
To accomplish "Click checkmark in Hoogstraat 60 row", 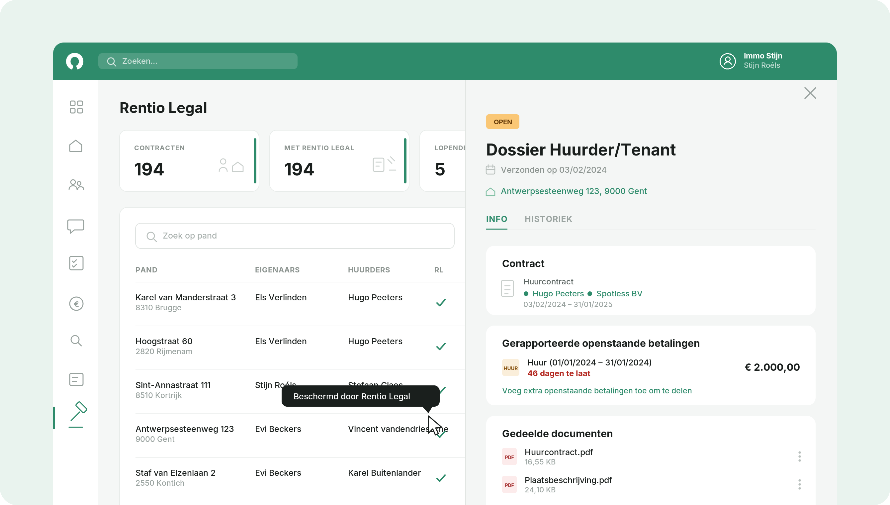I will (x=440, y=346).
